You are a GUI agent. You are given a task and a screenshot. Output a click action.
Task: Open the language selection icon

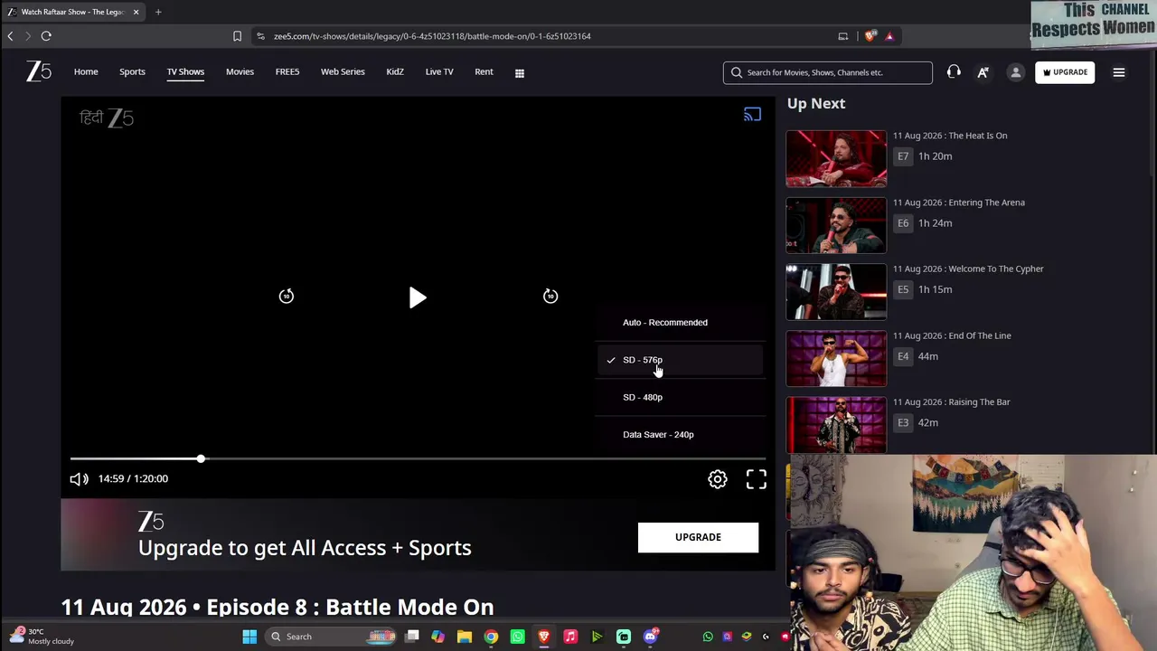click(983, 72)
